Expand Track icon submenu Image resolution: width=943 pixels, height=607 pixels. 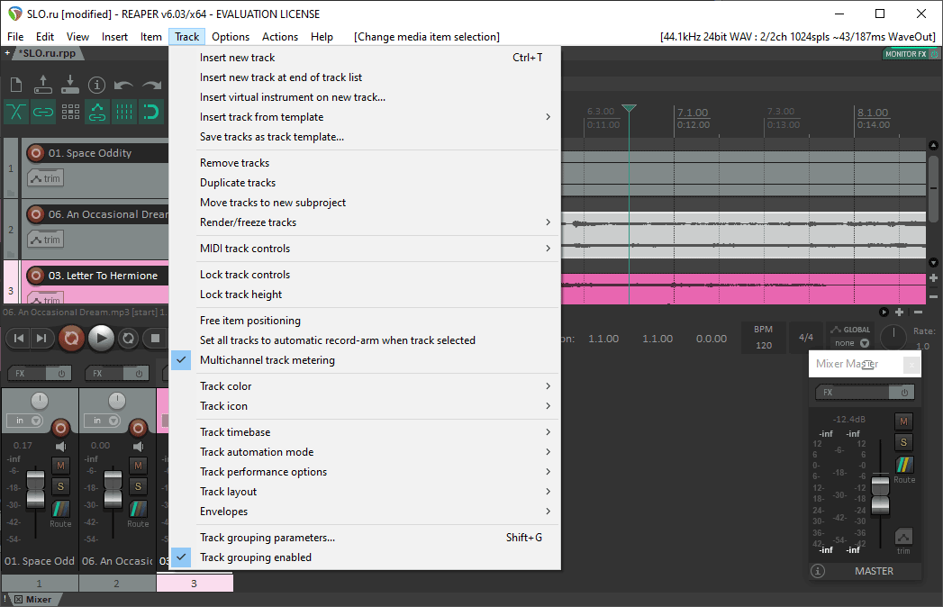[x=365, y=406]
